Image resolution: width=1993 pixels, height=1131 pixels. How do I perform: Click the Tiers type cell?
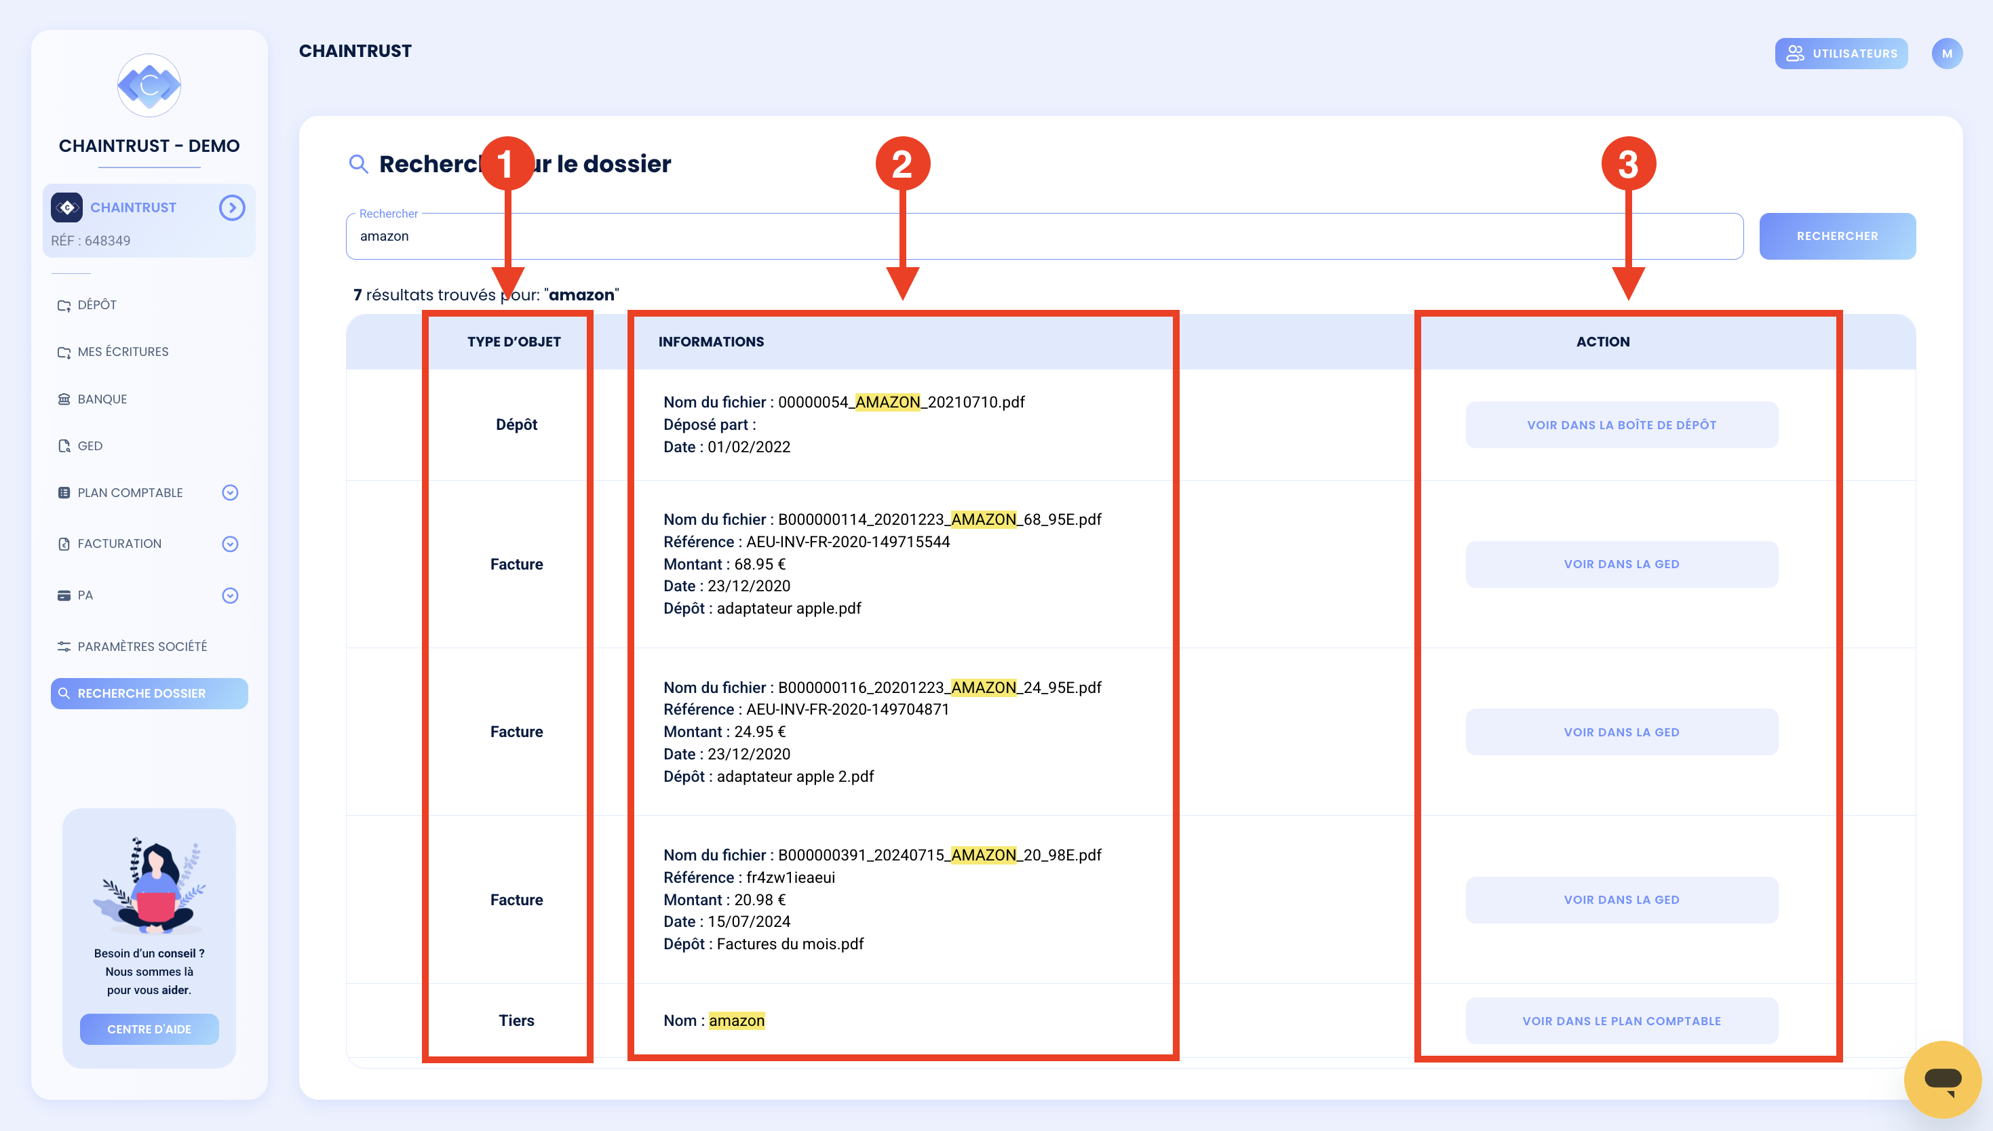point(517,1020)
